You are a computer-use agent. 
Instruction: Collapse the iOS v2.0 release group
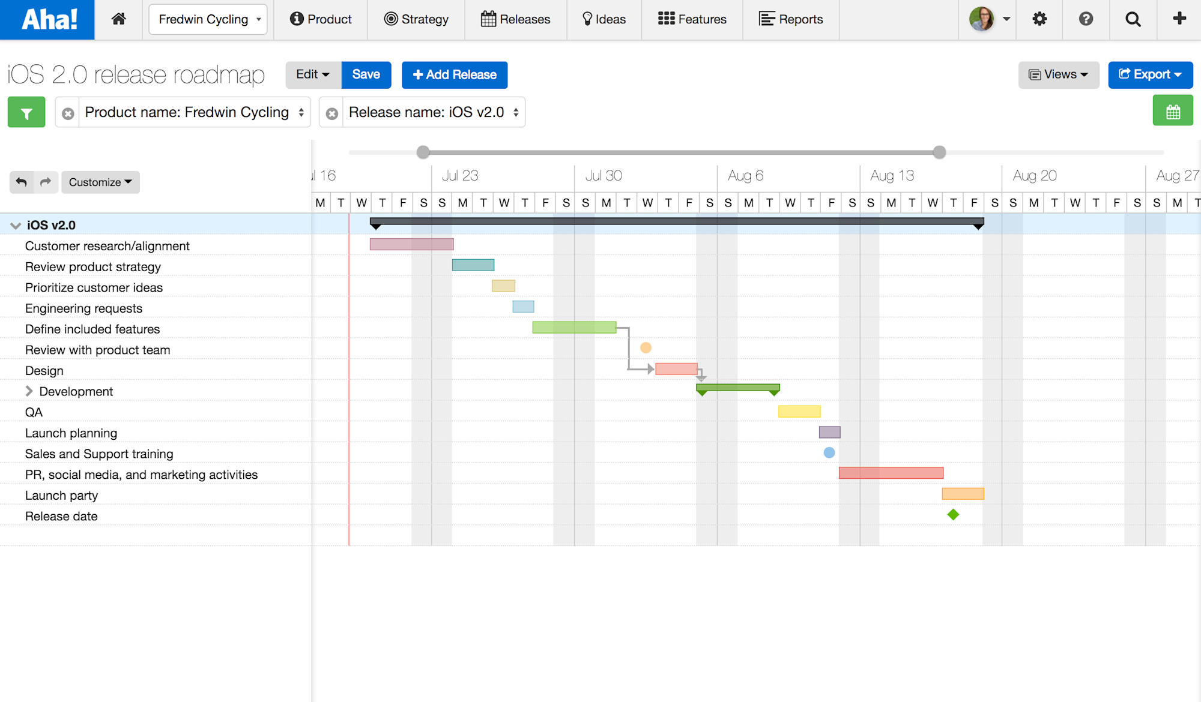[15, 224]
